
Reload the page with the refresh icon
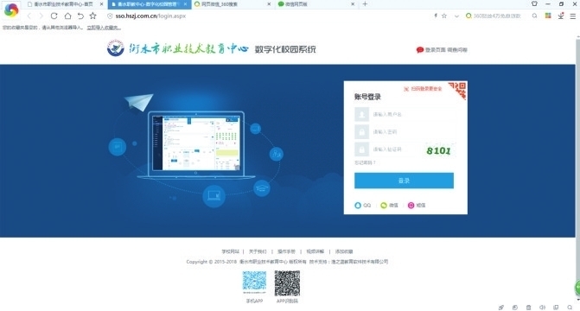(54, 16)
